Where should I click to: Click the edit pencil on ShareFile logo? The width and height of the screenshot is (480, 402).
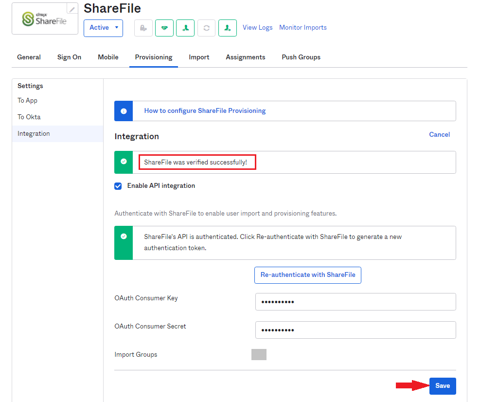[x=72, y=9]
